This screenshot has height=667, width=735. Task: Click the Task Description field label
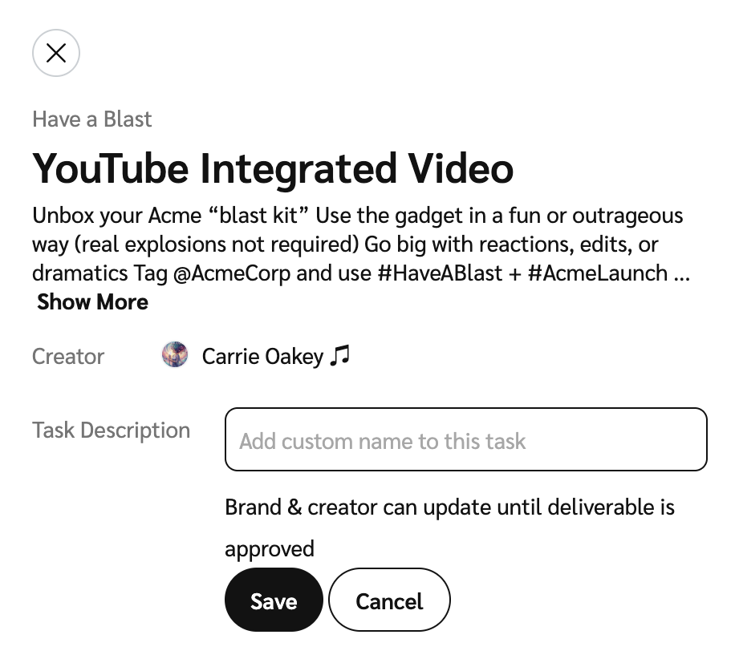[111, 431]
